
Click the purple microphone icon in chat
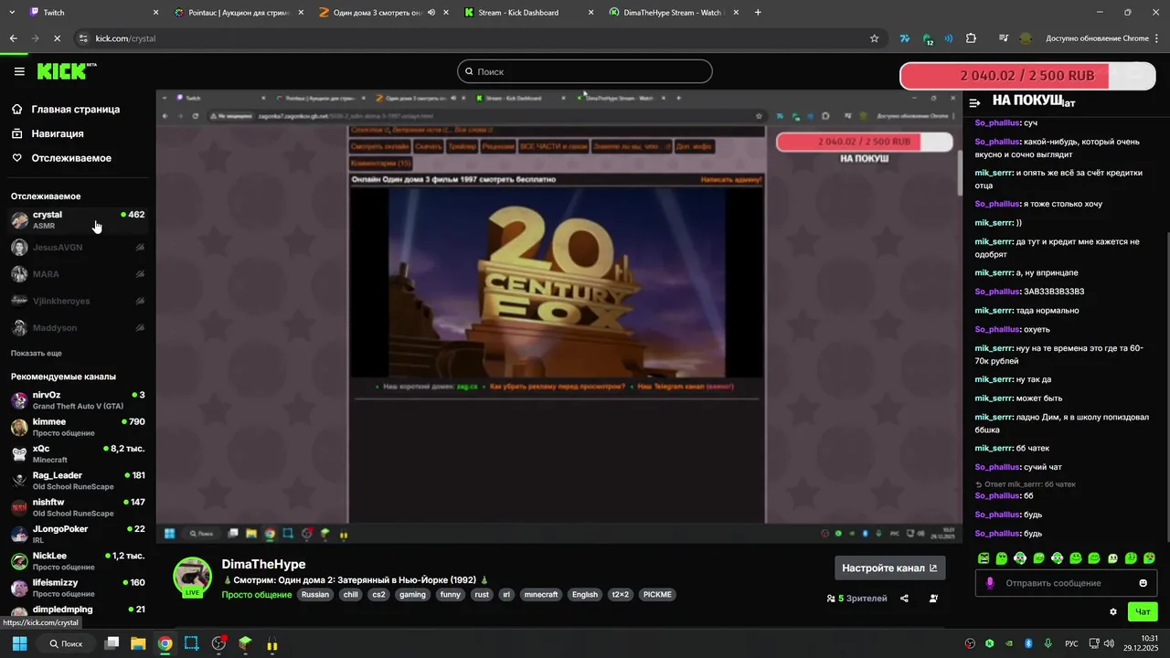(x=990, y=583)
